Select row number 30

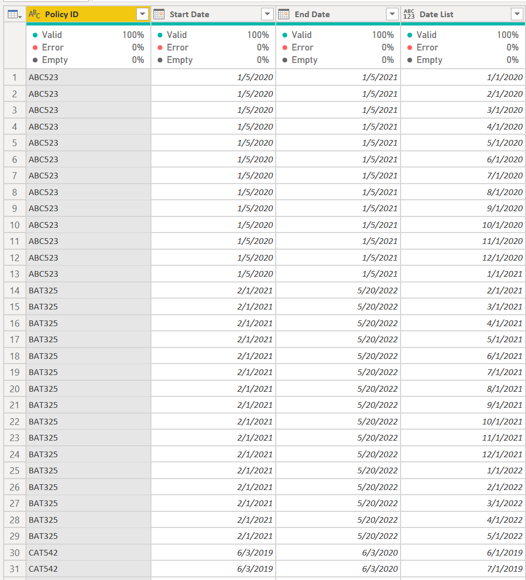15,552
